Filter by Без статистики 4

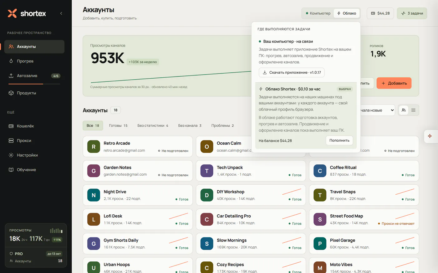(153, 125)
